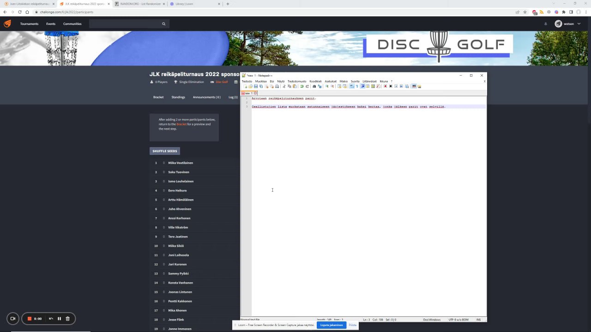Click the Stop recording macro square icon
This screenshot has height=332, width=591.
click(391, 86)
